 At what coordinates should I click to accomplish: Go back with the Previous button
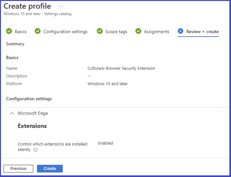pos(18,169)
